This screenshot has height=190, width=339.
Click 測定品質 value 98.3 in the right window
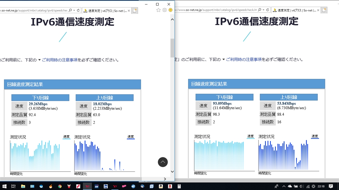(x=216, y=114)
